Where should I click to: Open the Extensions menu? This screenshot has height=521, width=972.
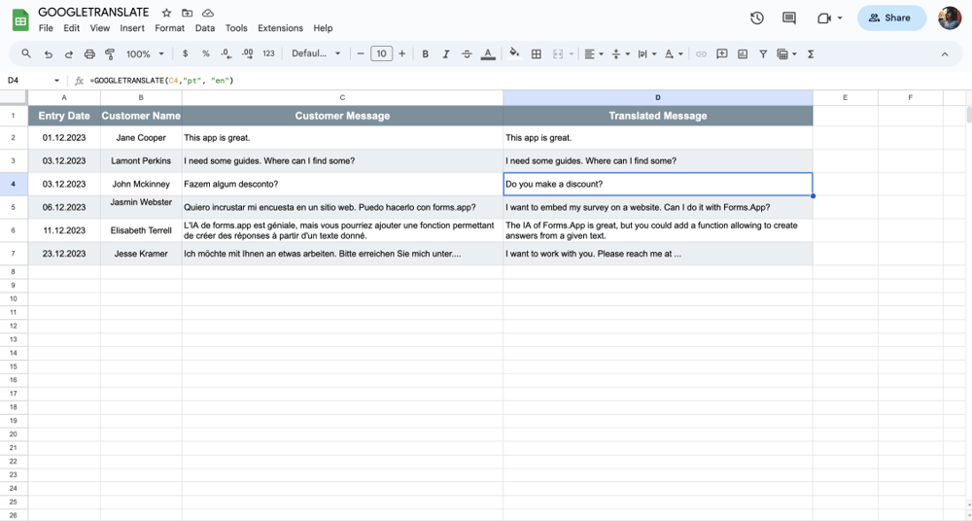click(x=280, y=28)
